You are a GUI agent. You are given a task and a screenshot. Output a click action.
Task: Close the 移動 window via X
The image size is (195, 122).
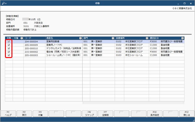pos(191,3)
